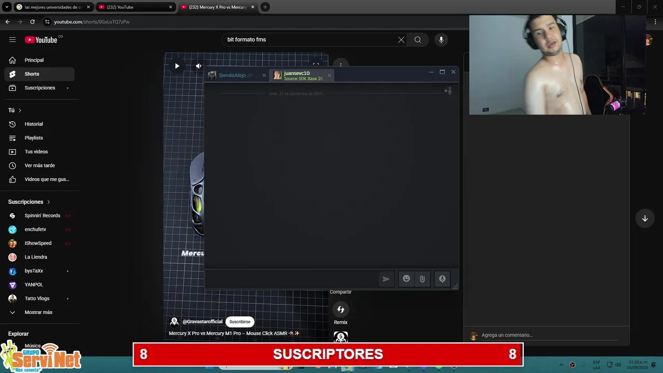663x373 pixels.
Task: Open the browser tab search dropdown
Action: pos(6,7)
